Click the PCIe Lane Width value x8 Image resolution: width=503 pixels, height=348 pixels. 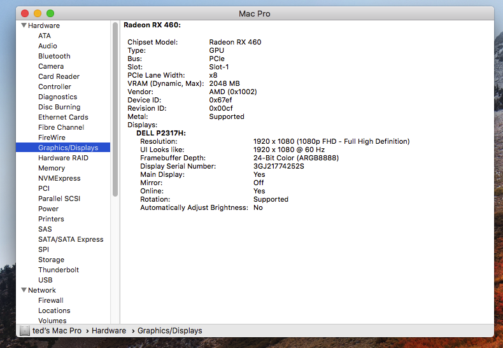coord(213,75)
